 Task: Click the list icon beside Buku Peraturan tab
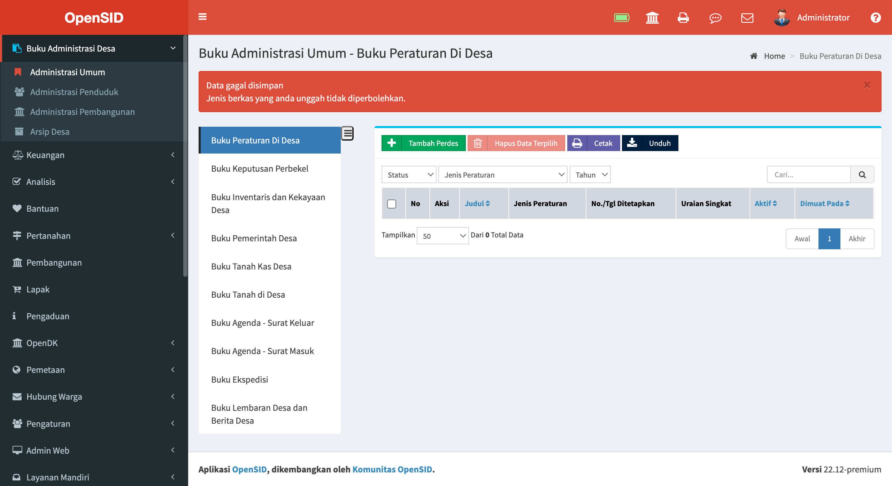347,133
